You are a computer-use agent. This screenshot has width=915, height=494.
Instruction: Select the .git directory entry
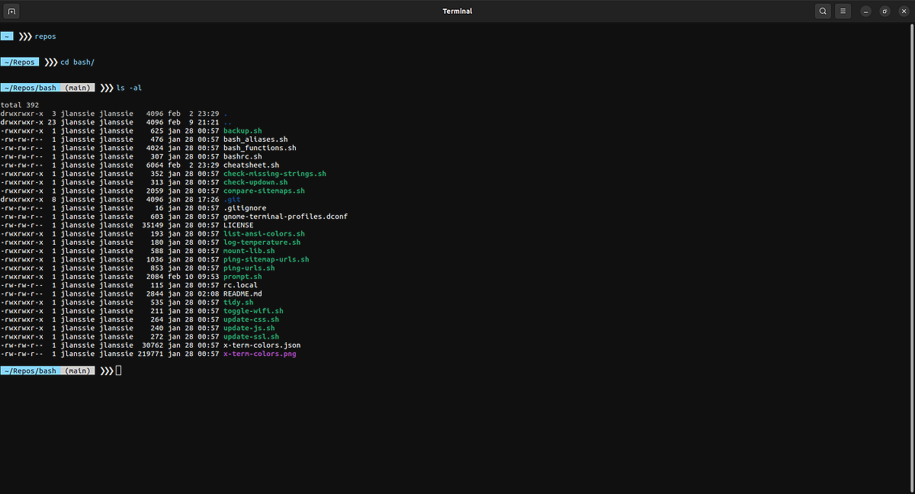[x=233, y=199]
